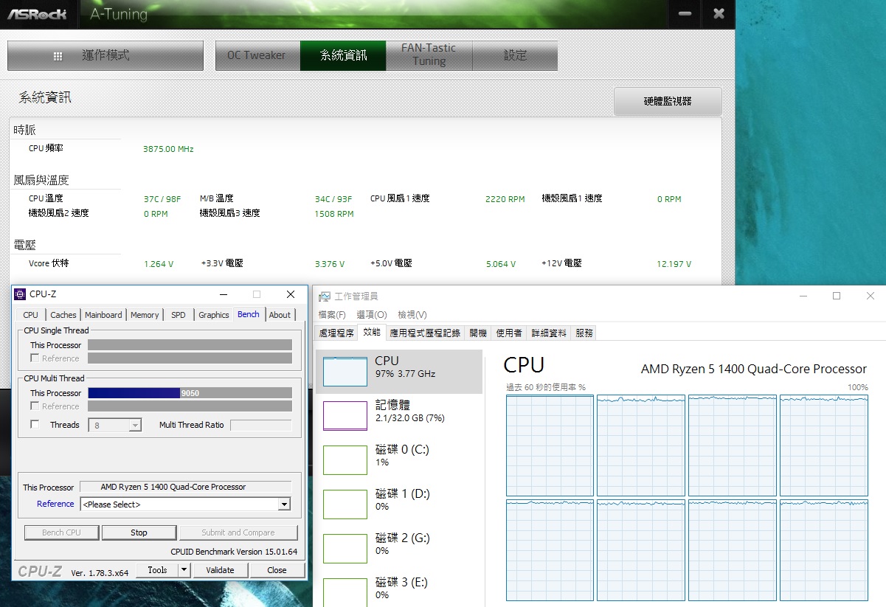Switch to the 服務 tab
886x607 pixels.
point(584,333)
